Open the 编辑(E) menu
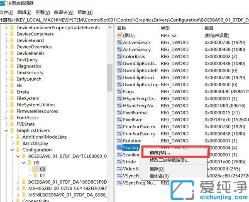 [x=24, y=12]
